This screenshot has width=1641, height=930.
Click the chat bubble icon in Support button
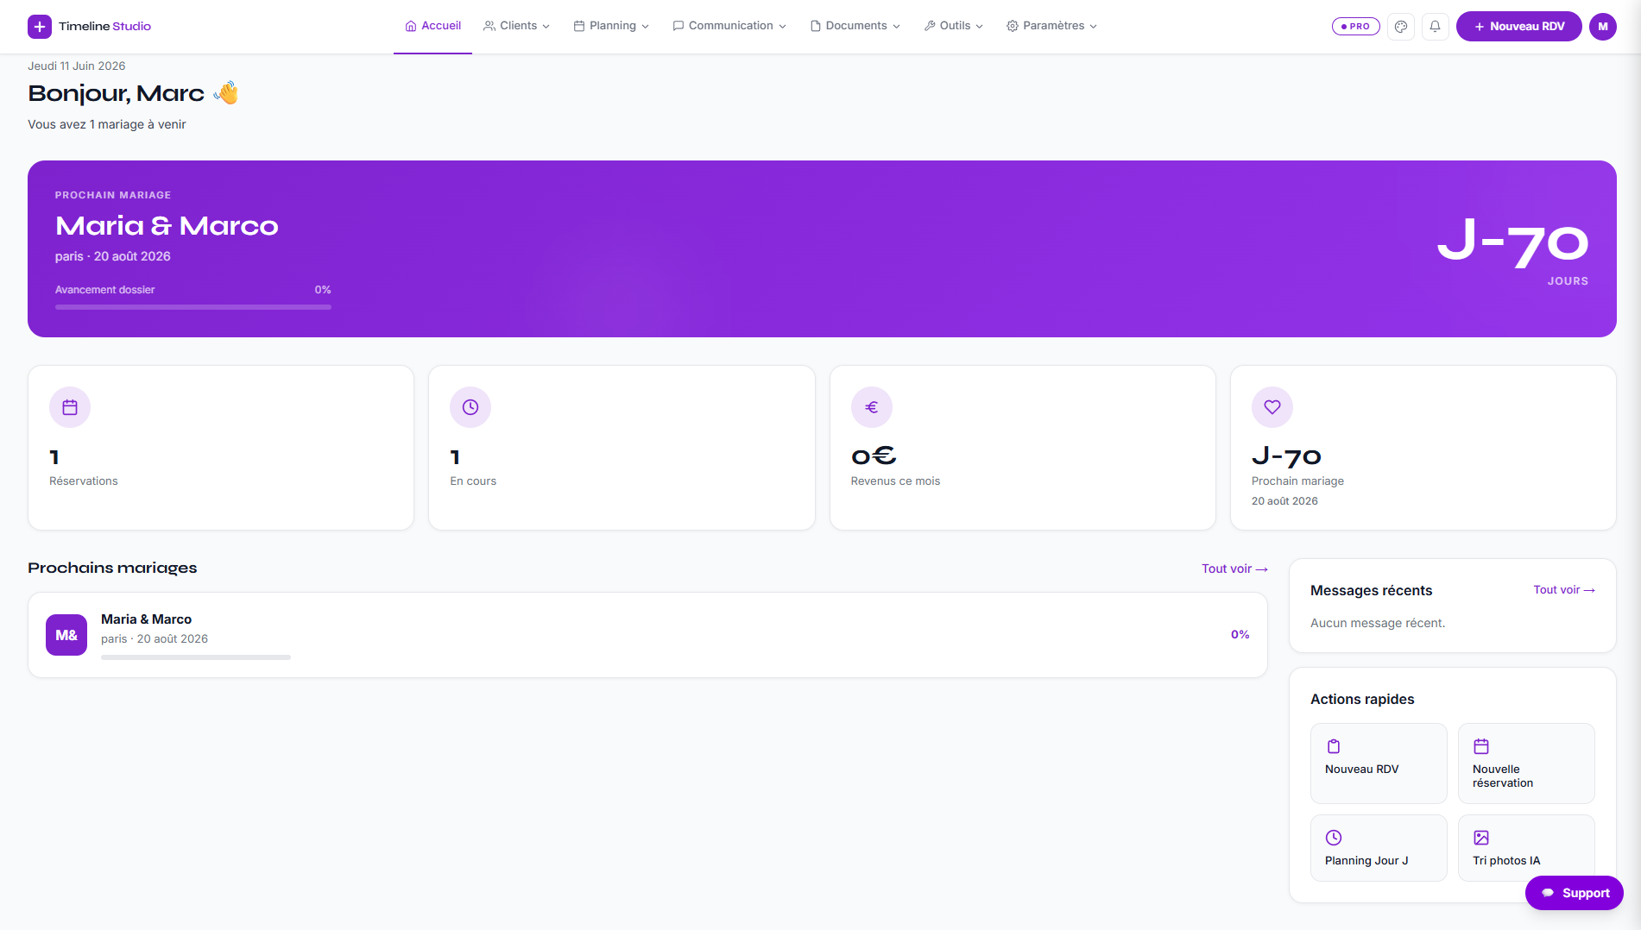click(1548, 894)
